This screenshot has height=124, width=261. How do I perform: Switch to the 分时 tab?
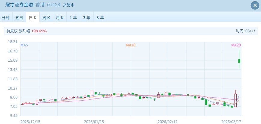(6, 18)
